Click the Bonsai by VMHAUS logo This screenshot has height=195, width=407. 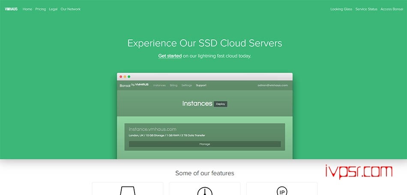click(134, 85)
